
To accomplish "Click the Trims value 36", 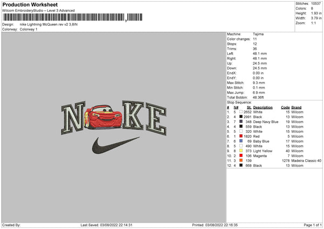I will click(255, 49).
